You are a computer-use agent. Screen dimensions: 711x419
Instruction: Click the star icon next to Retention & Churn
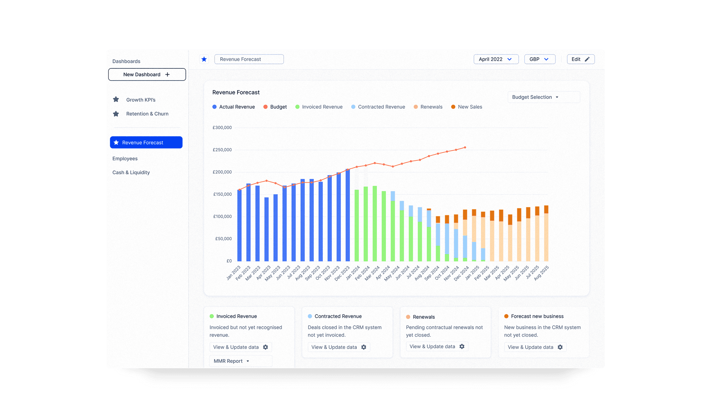pos(116,114)
